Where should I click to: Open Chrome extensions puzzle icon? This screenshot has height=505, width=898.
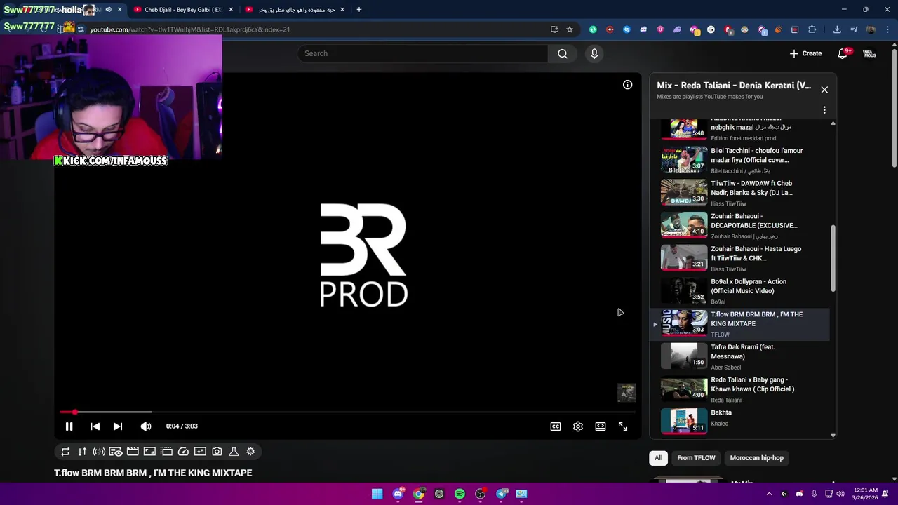(812, 29)
